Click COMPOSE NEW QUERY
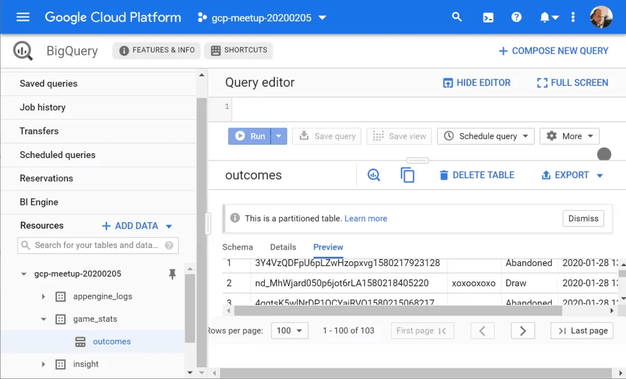626x379 pixels. [553, 51]
